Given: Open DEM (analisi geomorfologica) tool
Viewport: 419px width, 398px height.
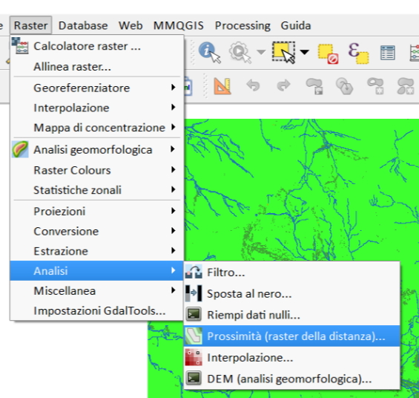Looking at the screenshot, I should click(x=292, y=379).
